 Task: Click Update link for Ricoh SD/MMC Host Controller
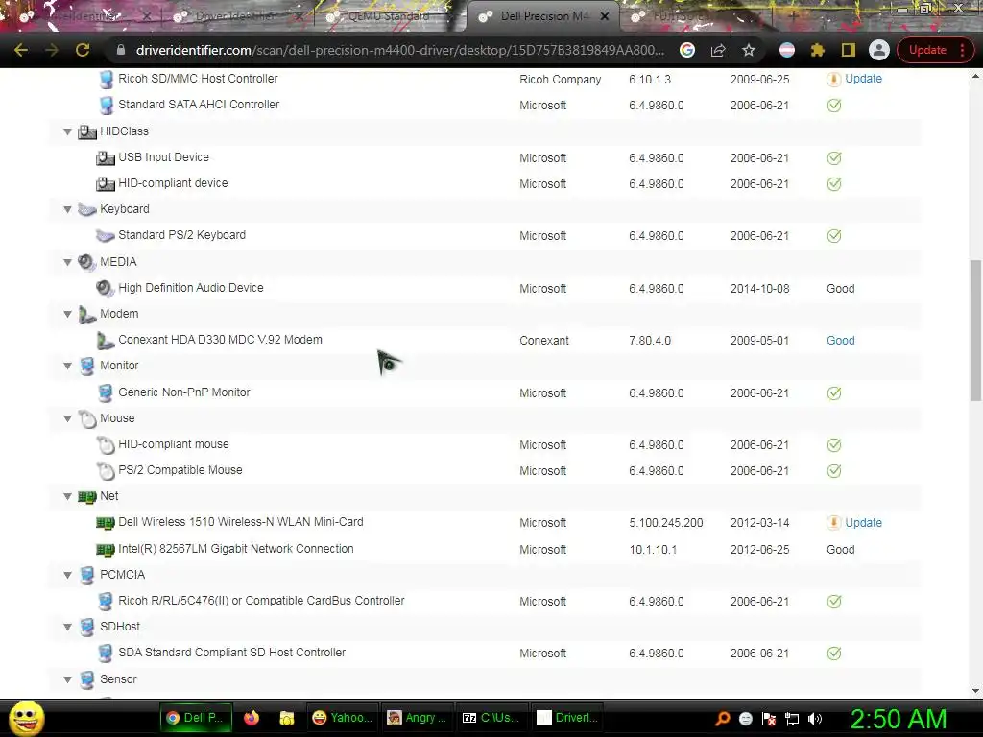point(863,79)
